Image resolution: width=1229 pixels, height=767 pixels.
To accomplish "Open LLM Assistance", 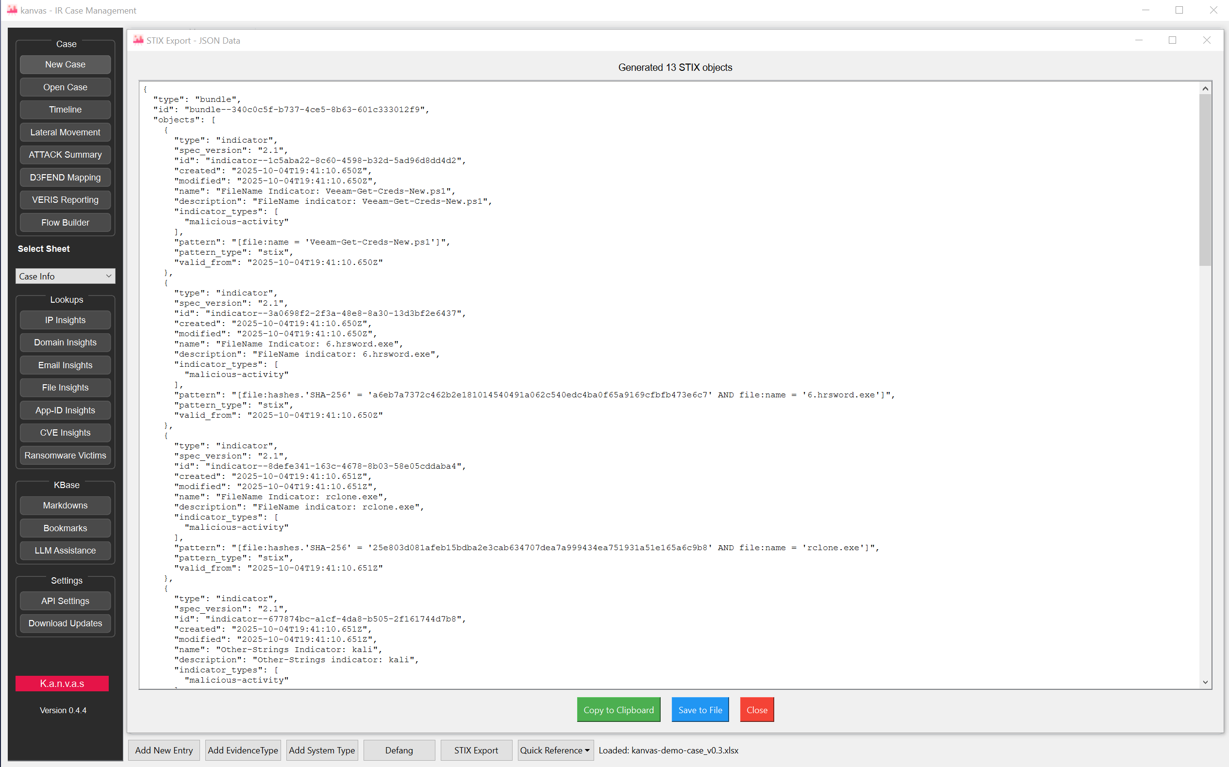I will (65, 551).
